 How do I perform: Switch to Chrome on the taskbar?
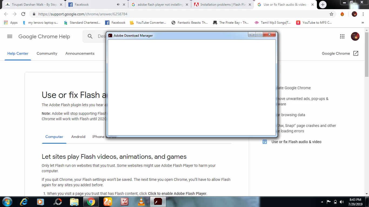click(91, 202)
